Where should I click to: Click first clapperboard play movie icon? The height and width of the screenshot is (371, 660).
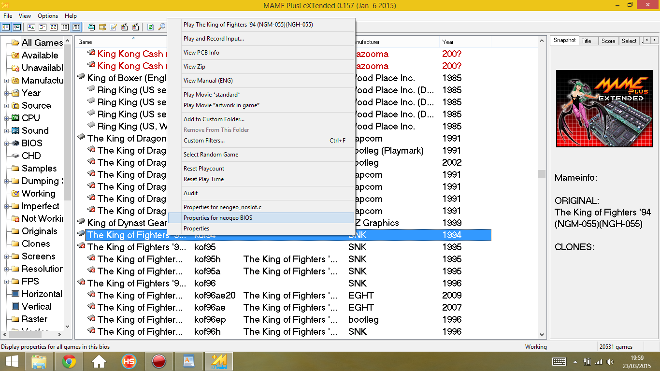[x=125, y=27]
